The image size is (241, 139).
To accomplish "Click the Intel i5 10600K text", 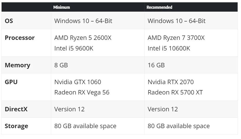I will coord(169,48).
